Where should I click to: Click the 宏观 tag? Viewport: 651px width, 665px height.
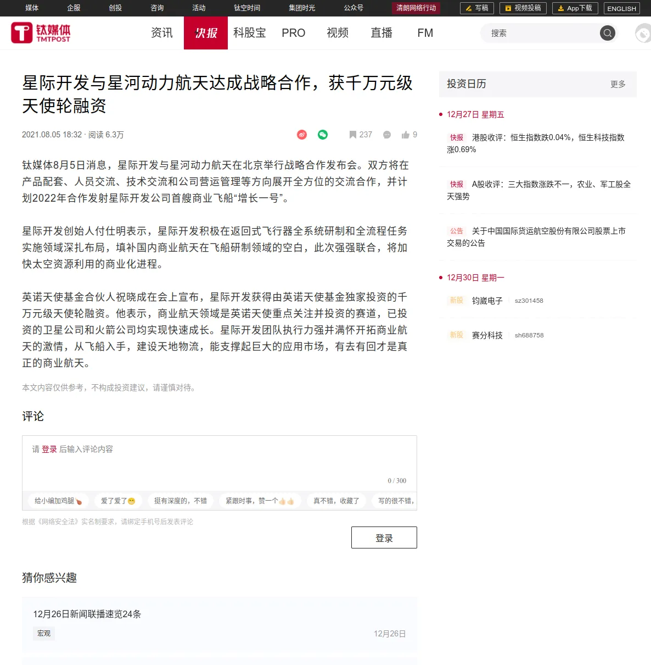pyautogui.click(x=44, y=634)
